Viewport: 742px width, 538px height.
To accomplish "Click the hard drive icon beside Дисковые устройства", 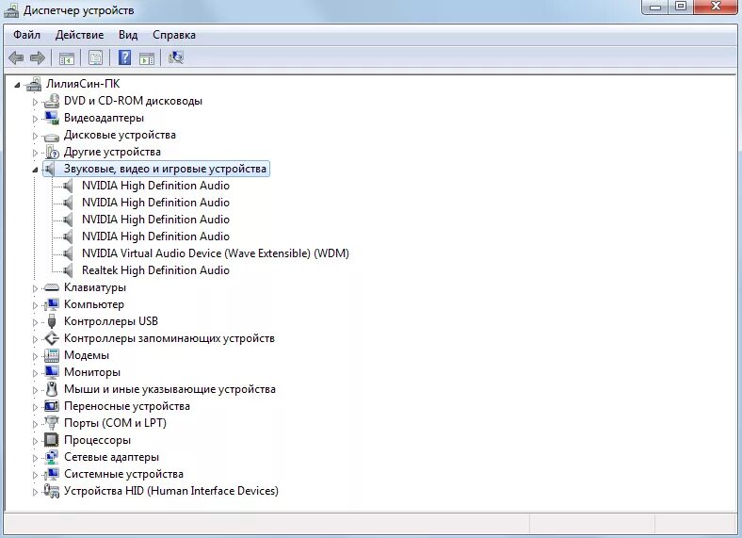I will click(52, 137).
